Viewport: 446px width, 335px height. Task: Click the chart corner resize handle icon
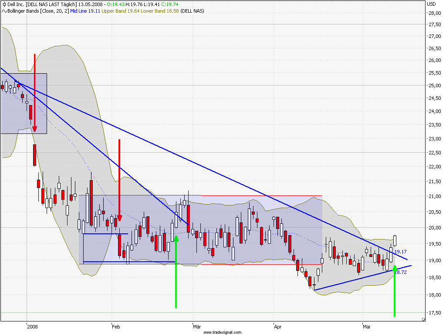(x=423, y=320)
